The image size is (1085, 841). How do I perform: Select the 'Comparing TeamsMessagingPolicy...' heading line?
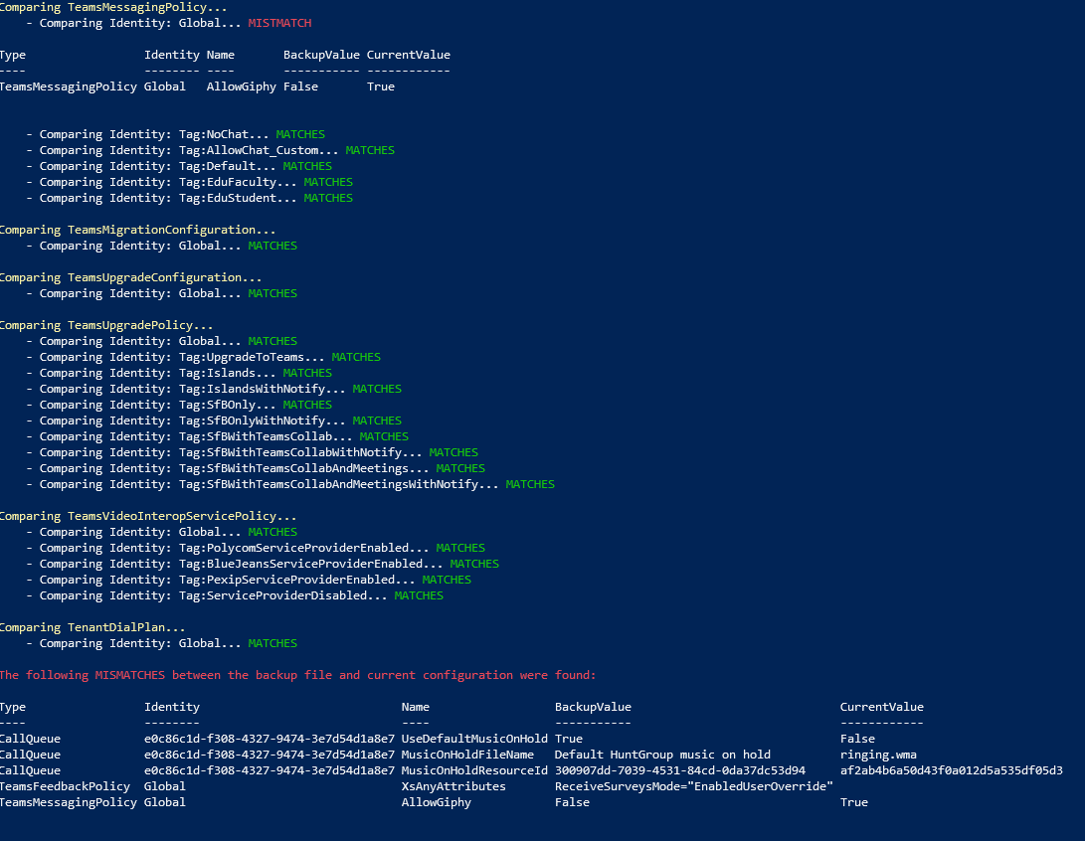coord(113,7)
